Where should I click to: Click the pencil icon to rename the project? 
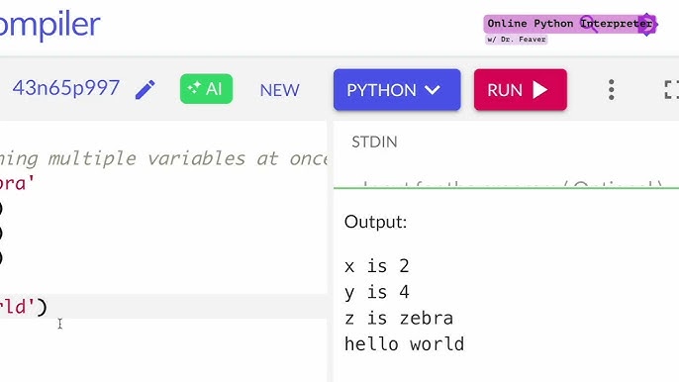click(145, 90)
